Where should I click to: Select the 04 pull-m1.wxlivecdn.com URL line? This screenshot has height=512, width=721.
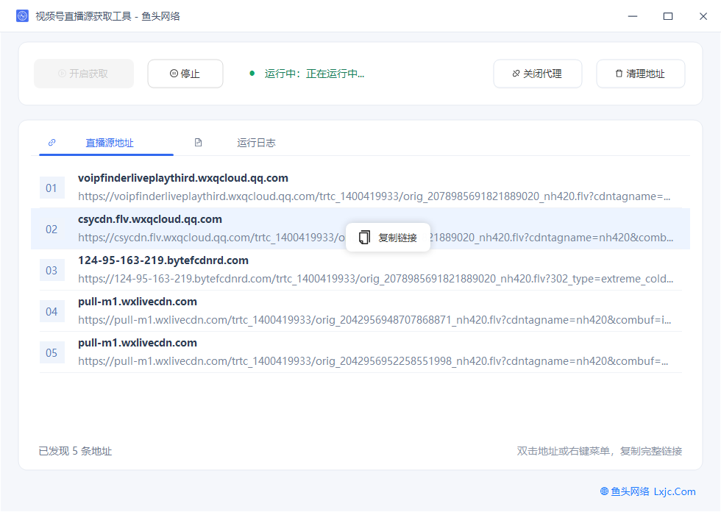pyautogui.click(x=374, y=320)
